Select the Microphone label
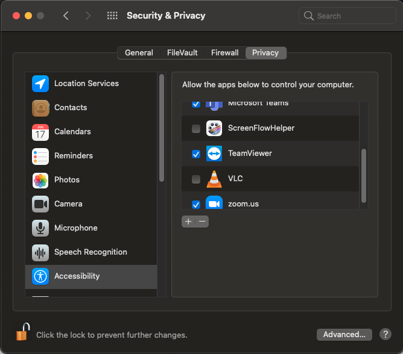Screen dimensions: 403x354 76,228
